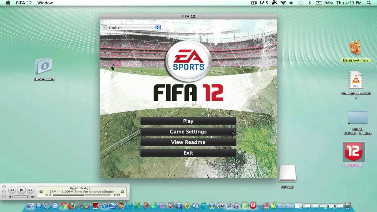The image size is (377, 212).
Task: Click the max volume speaker icon in iTunes
Action: pos(33,197)
